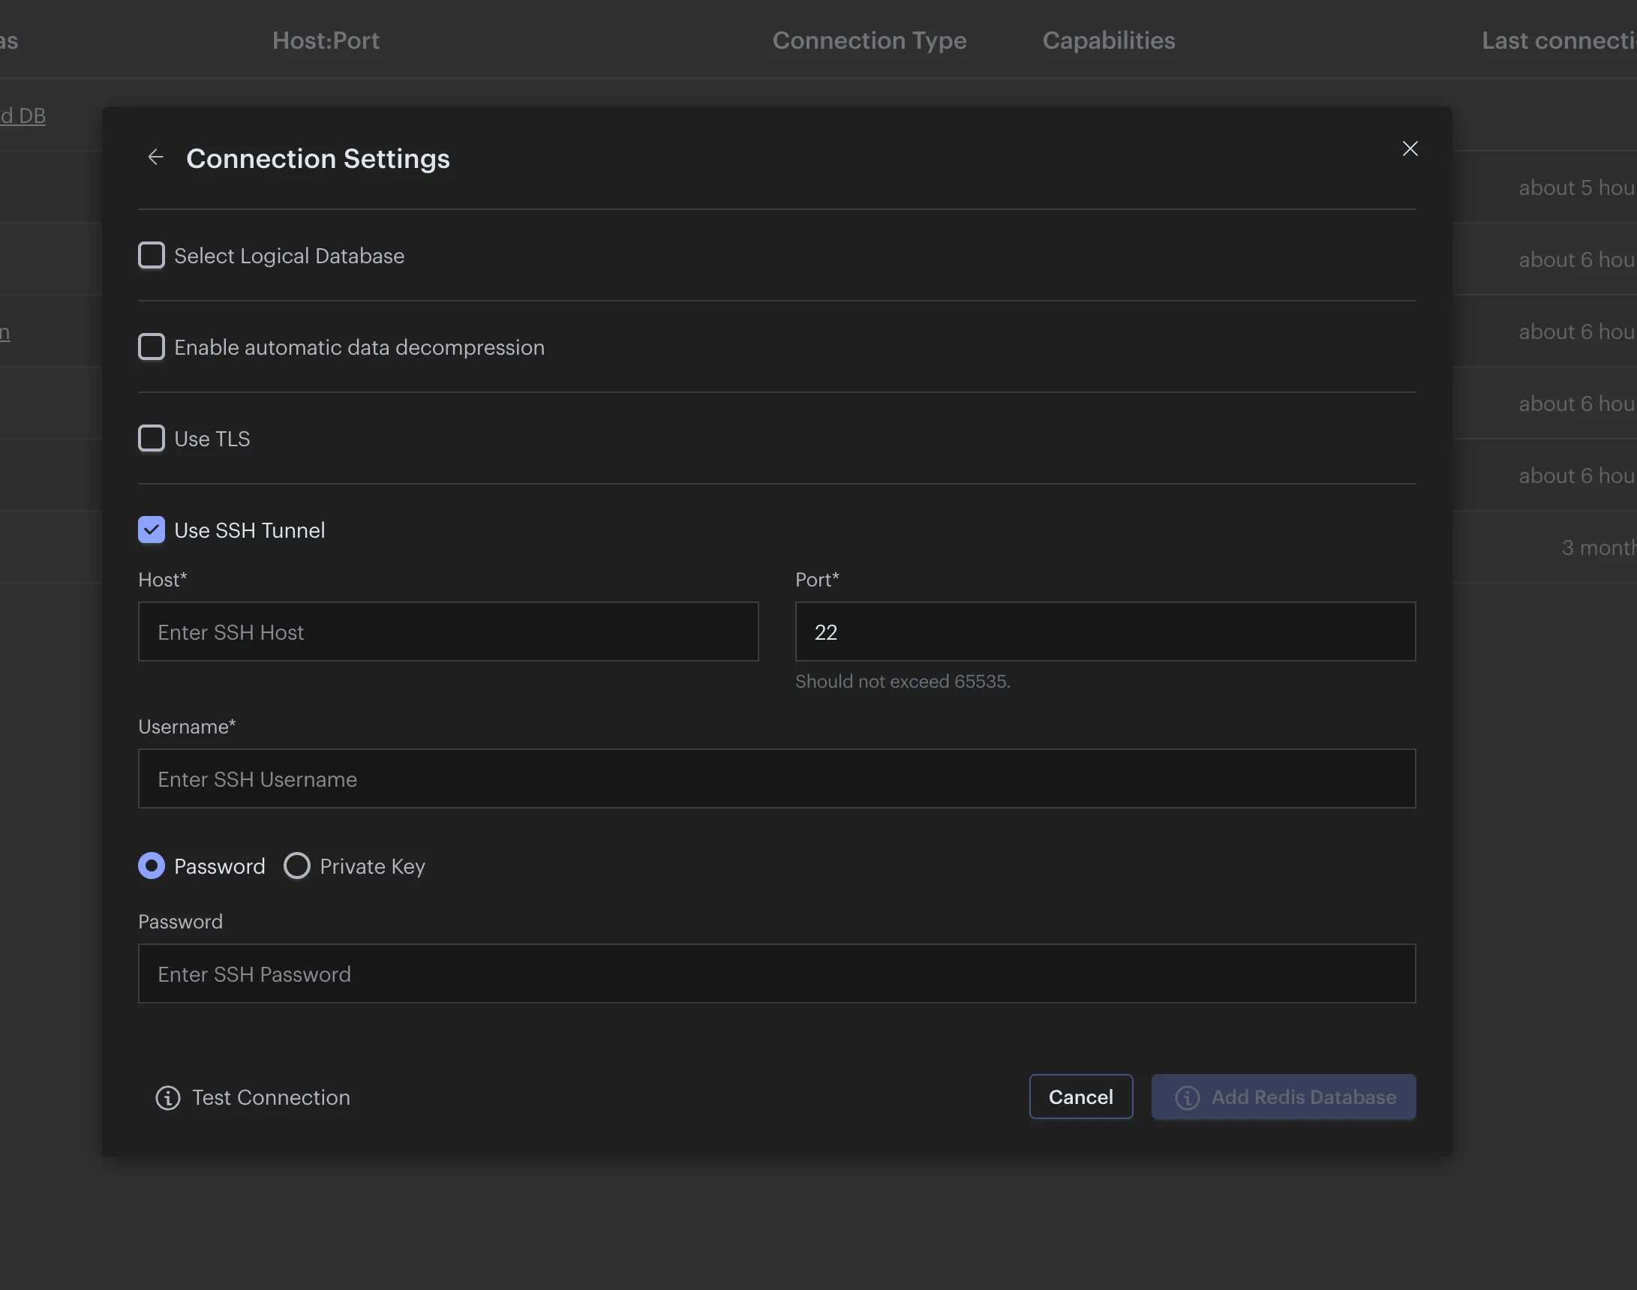Select the Password radio option
The width and height of the screenshot is (1637, 1290).
pyautogui.click(x=151, y=865)
